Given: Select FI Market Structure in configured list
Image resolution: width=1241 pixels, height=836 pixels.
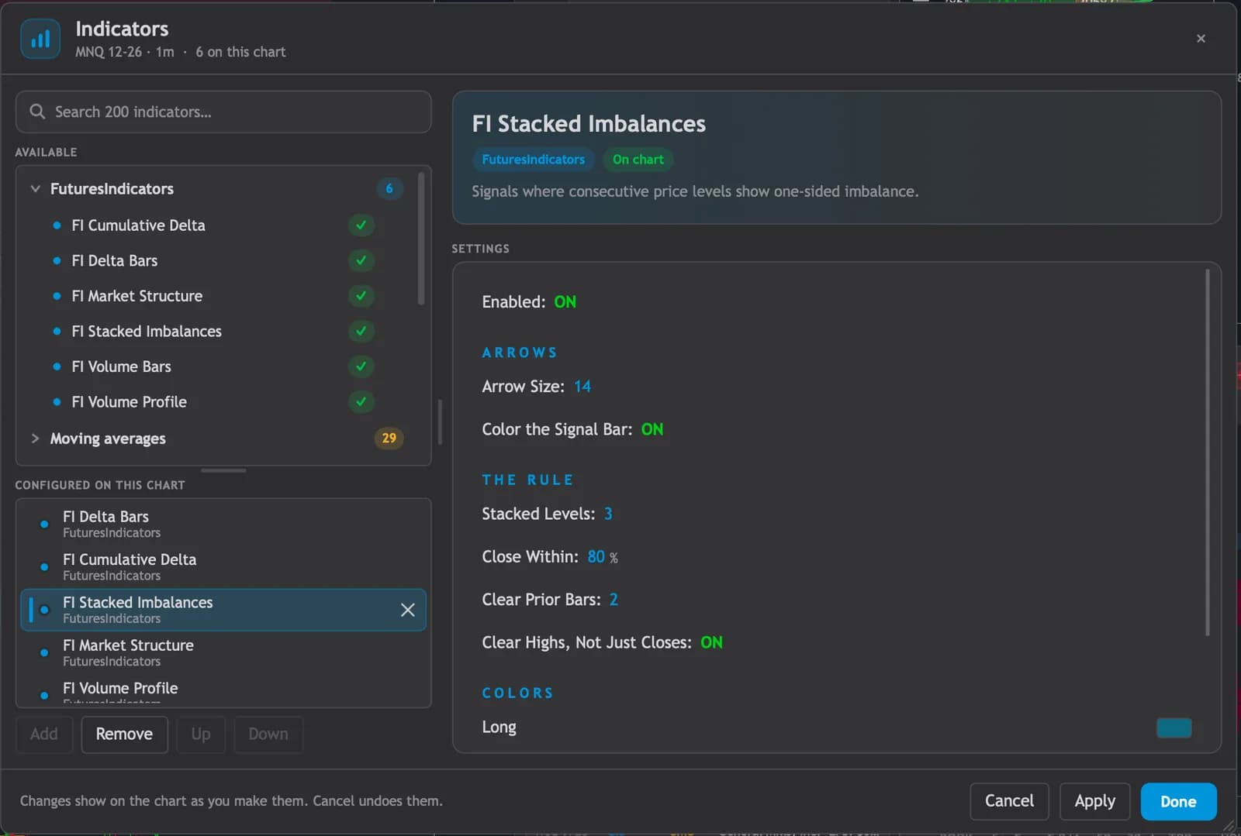Looking at the screenshot, I should click(x=223, y=652).
